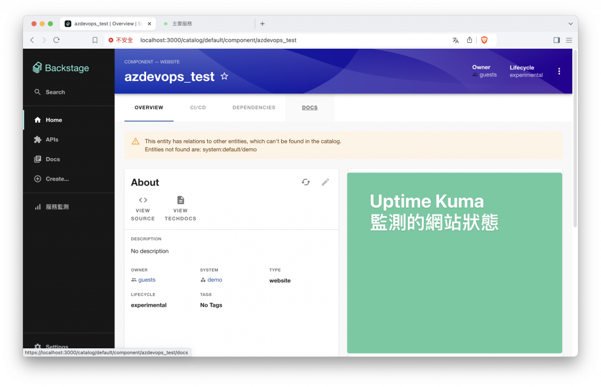The width and height of the screenshot is (601, 387).
Task: Go forward in browser history
Action: tap(44, 40)
